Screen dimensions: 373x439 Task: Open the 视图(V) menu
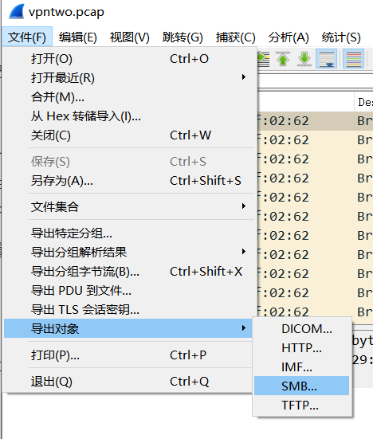(x=130, y=37)
